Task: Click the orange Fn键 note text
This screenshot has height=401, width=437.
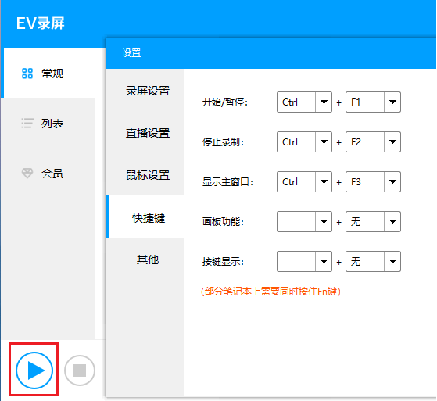Action: [x=270, y=292]
